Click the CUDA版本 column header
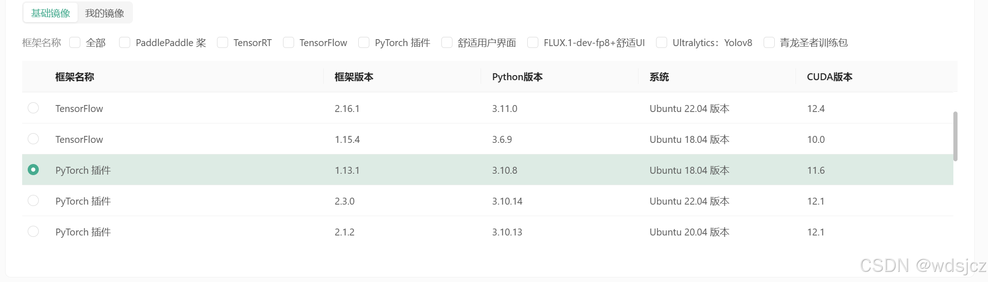 point(829,77)
